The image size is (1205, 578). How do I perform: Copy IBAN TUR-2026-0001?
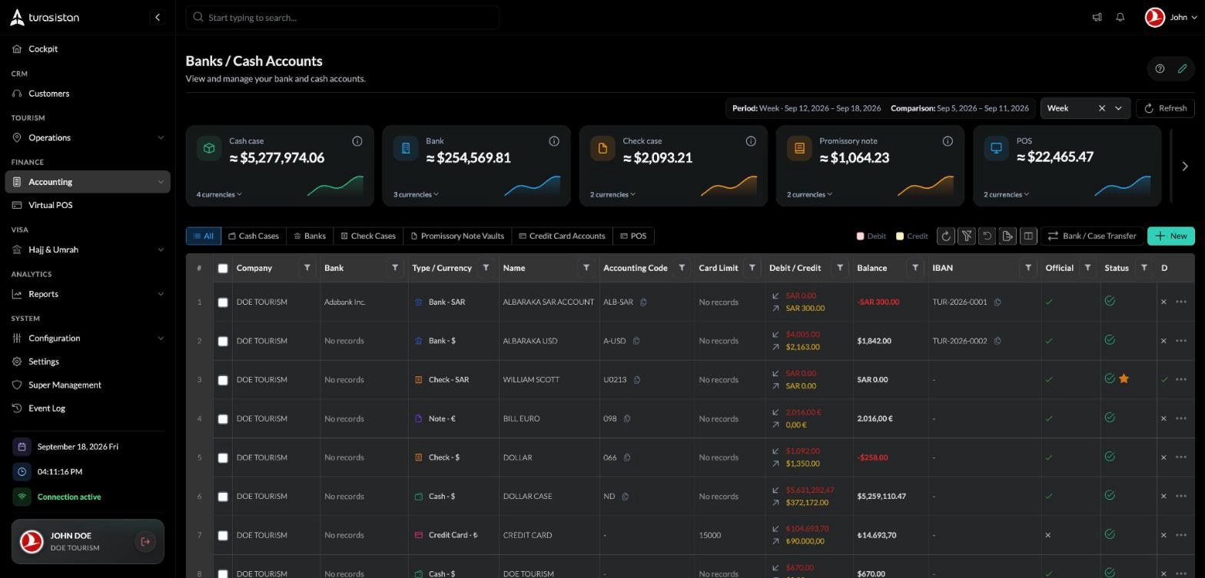pos(998,302)
